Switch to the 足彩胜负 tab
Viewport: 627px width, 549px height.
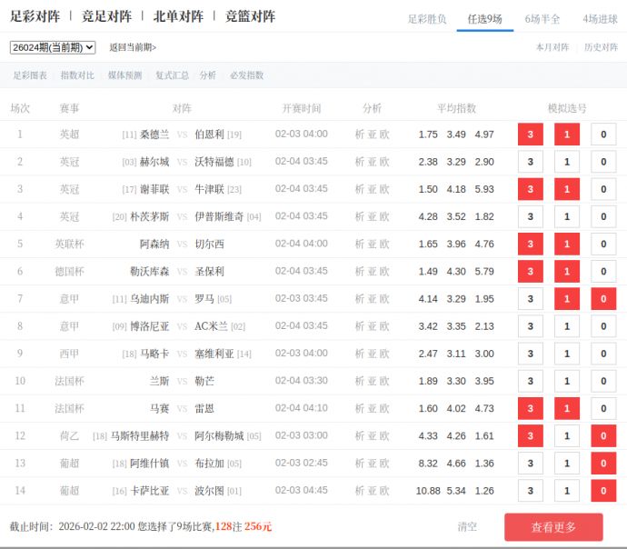pyautogui.click(x=426, y=19)
